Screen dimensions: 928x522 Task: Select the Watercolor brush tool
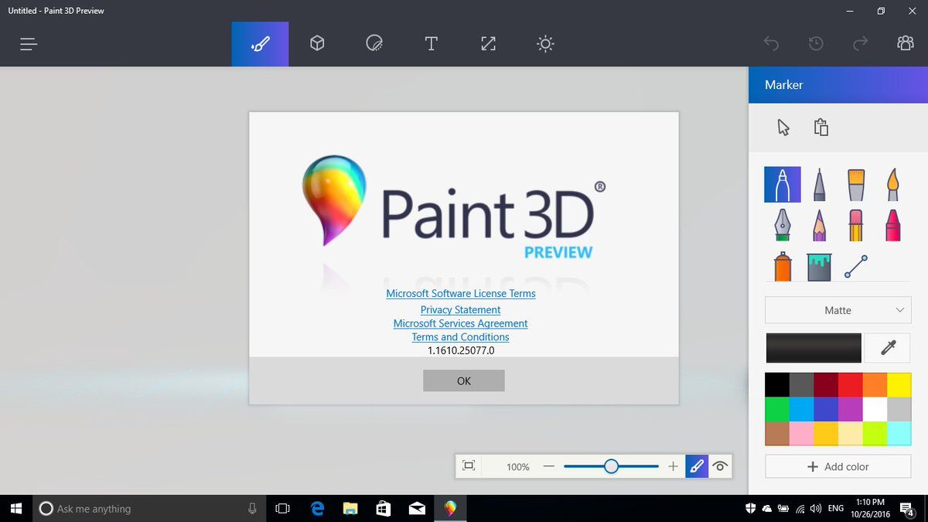(892, 185)
